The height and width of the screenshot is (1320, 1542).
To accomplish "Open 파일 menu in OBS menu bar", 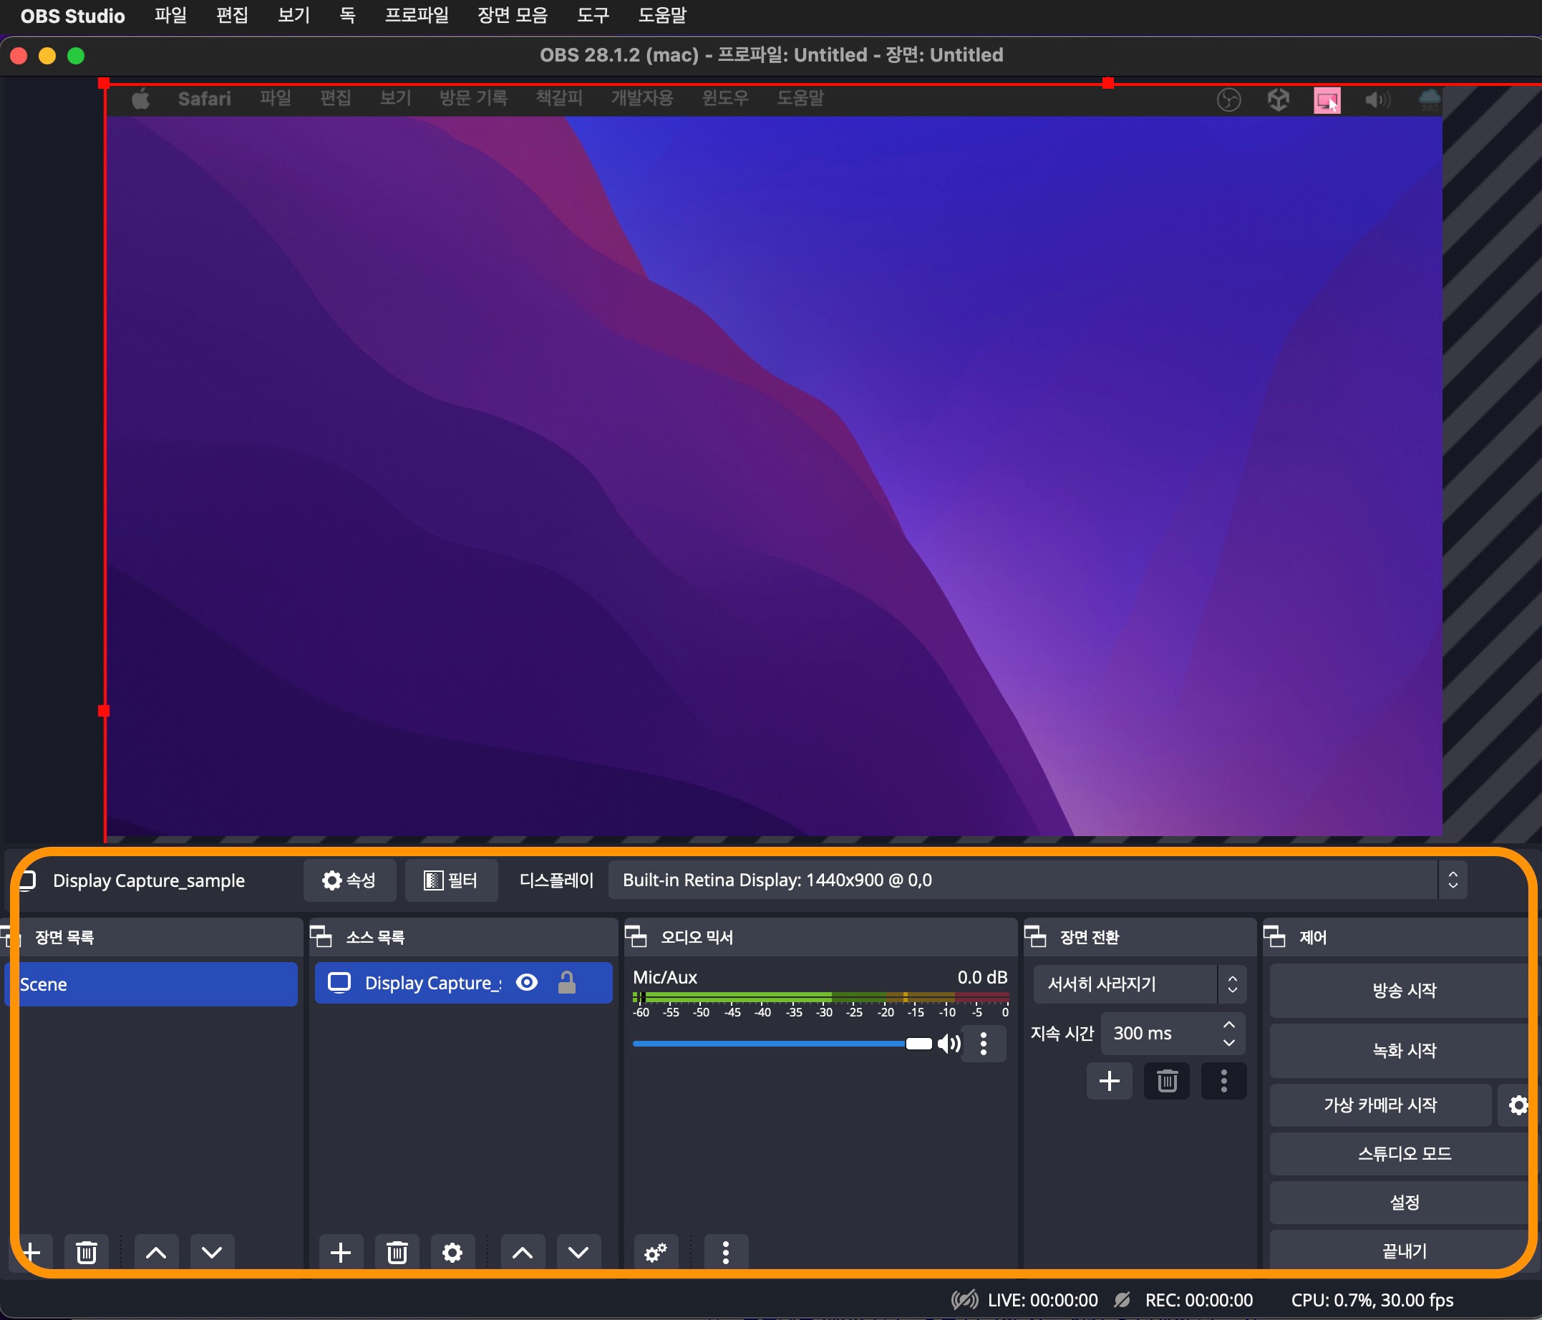I will [170, 16].
